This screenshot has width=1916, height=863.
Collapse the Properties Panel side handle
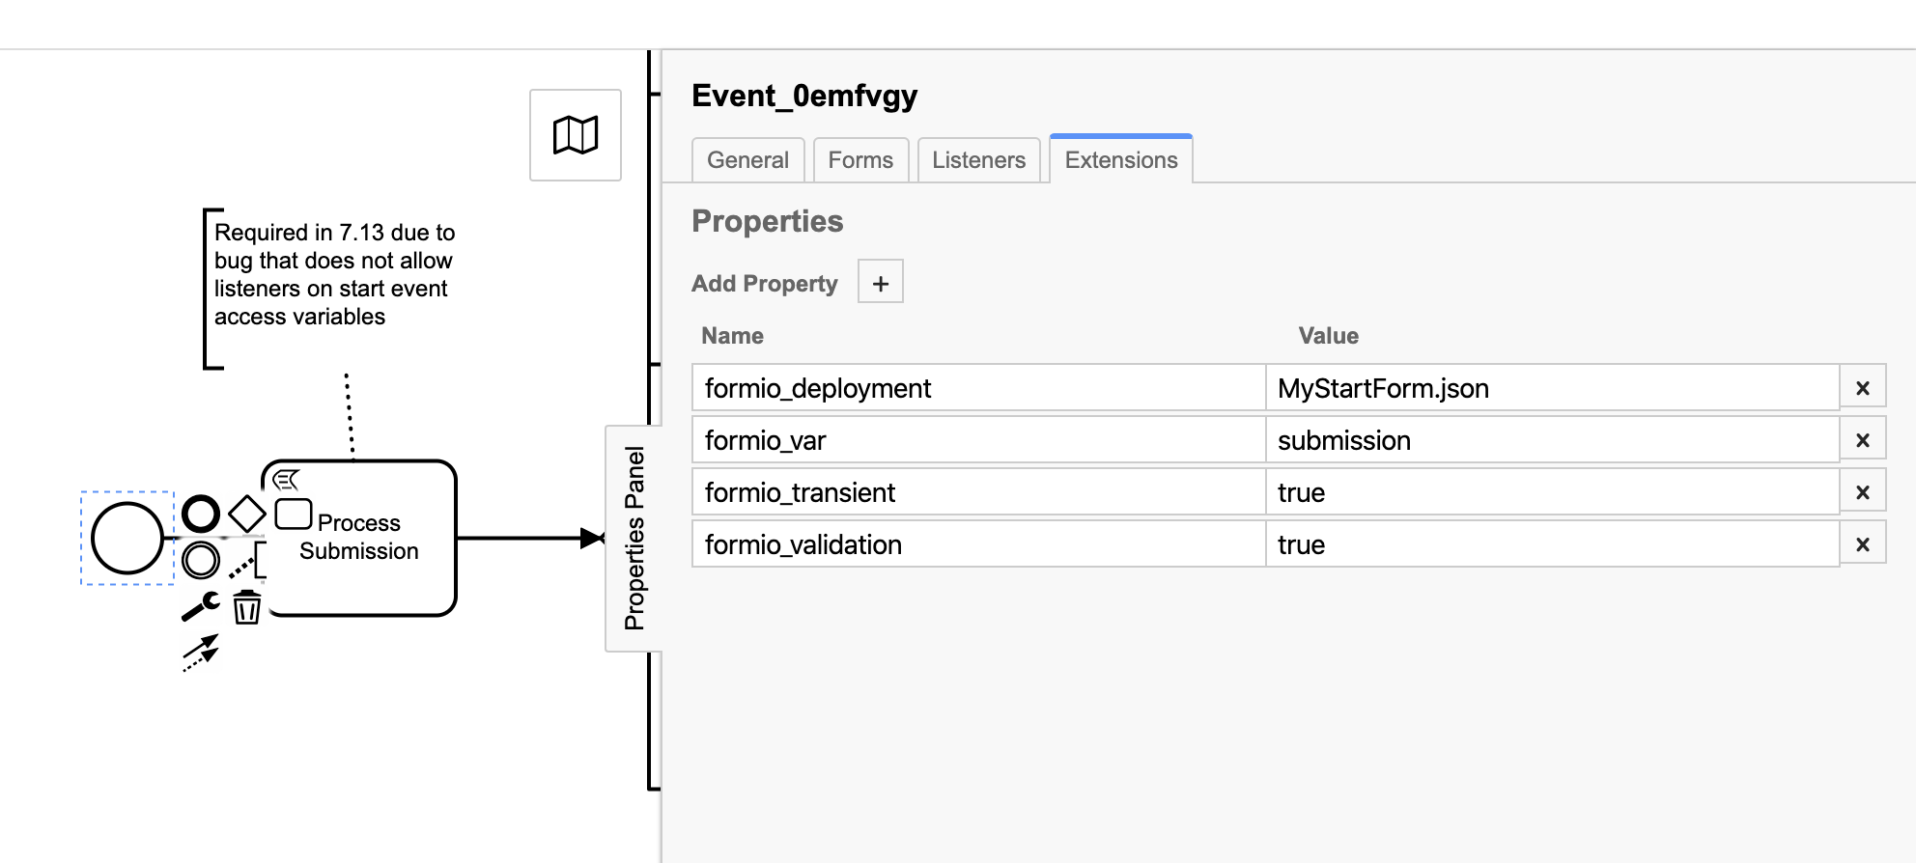coord(634,539)
